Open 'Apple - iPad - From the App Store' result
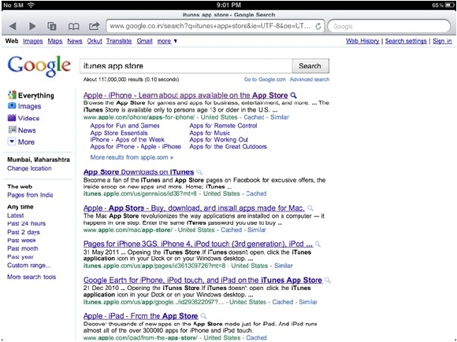 click(x=140, y=316)
